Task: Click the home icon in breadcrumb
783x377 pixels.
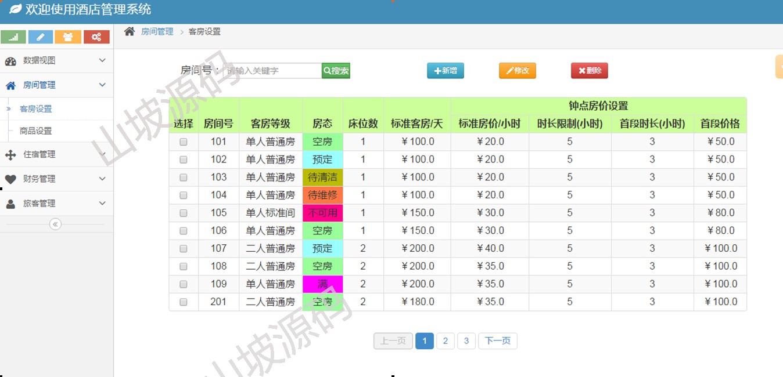Action: 130,31
